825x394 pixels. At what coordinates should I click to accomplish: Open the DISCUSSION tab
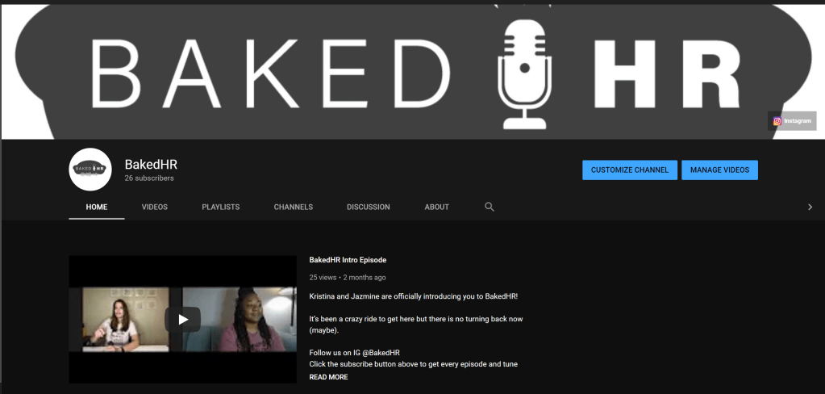coord(368,207)
